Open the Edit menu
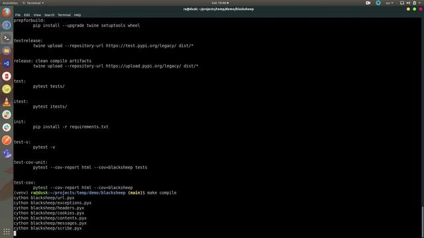Image resolution: width=424 pixels, height=238 pixels. coord(26,15)
